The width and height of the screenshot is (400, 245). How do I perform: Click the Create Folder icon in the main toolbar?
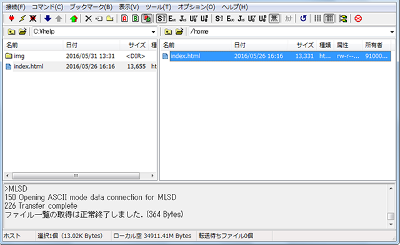pos(110,18)
